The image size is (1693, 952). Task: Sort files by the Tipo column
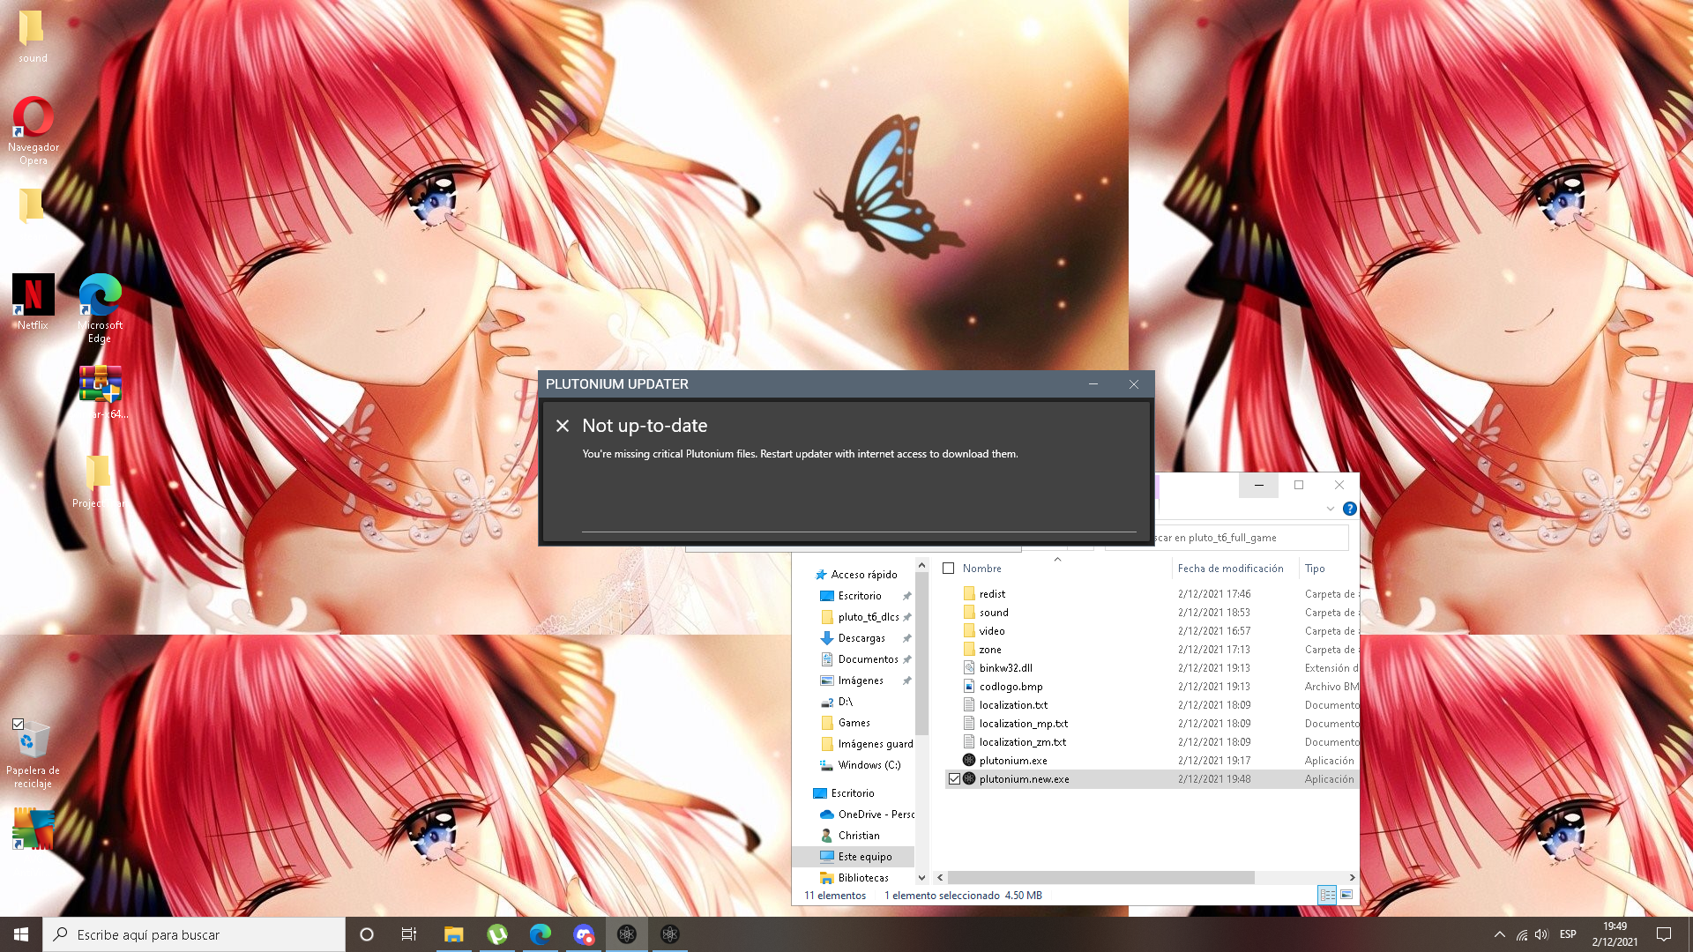[1315, 569]
